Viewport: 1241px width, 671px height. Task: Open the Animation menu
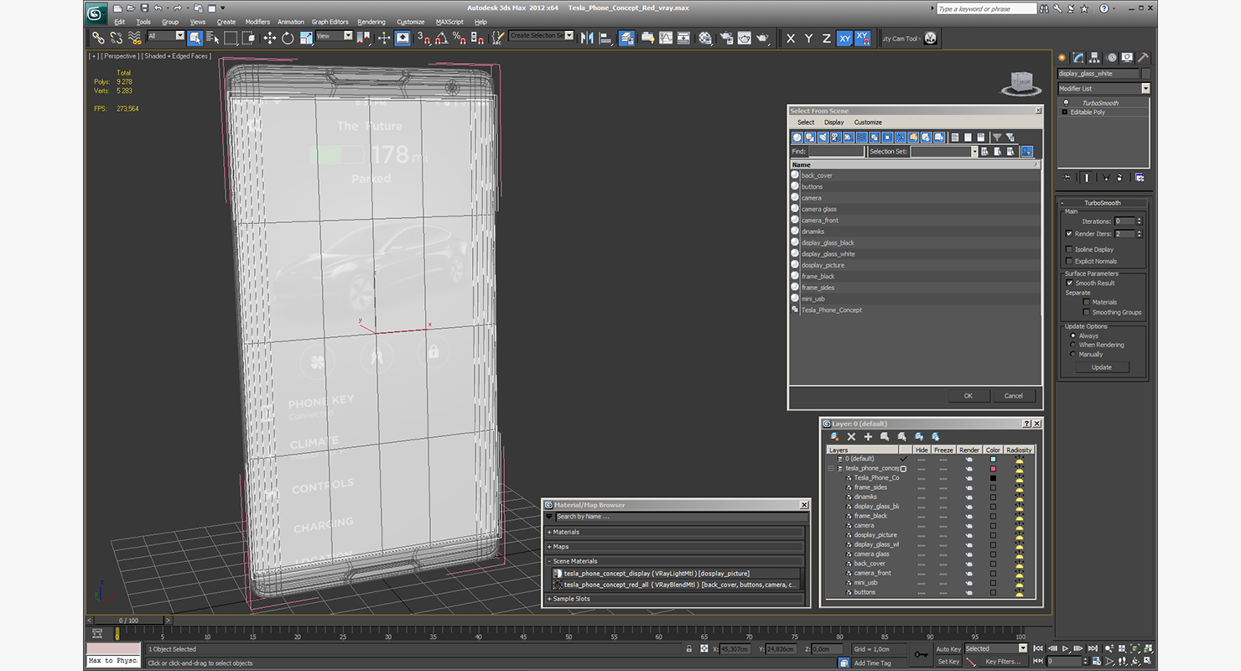[291, 22]
